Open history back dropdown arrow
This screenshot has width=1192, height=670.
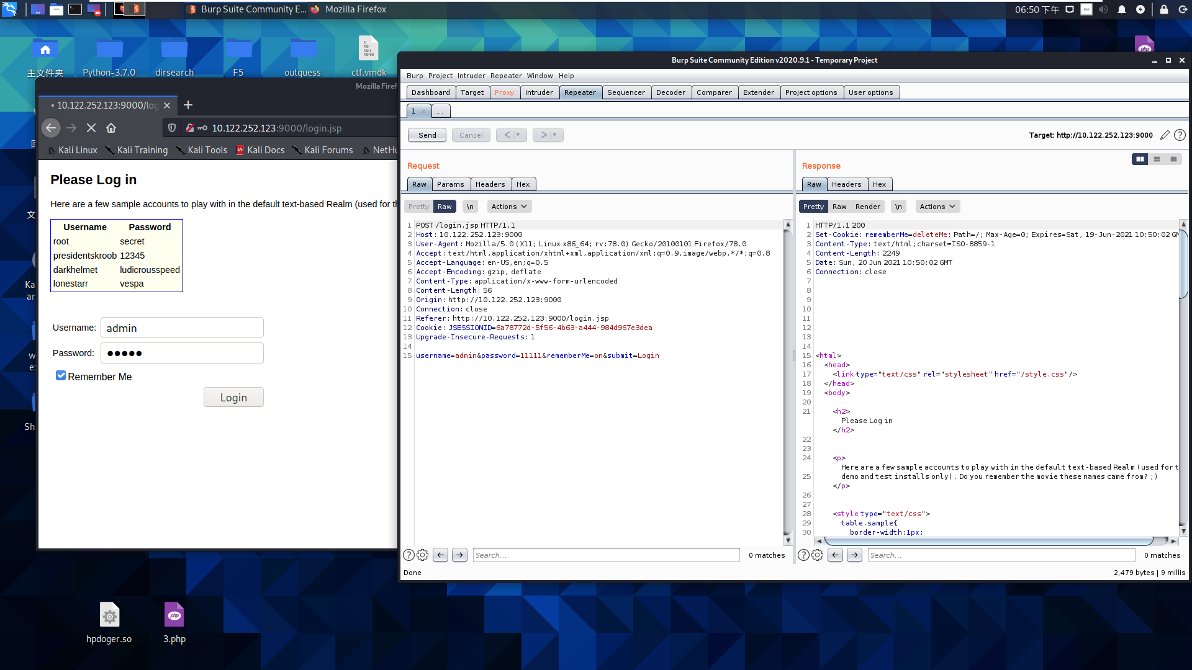pos(518,135)
